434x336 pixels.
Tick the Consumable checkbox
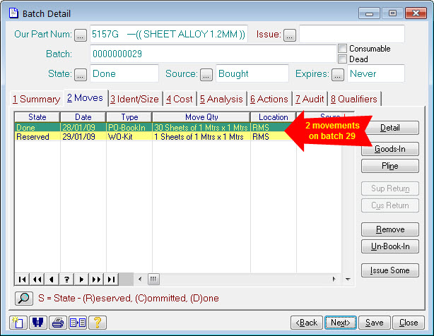coord(342,49)
